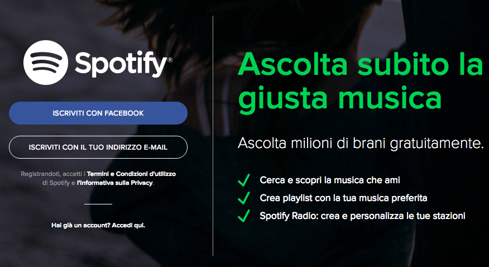This screenshot has height=267, width=489.
Task: Select 'Cerca e scopri la musica che ami' text
Action: [x=330, y=180]
